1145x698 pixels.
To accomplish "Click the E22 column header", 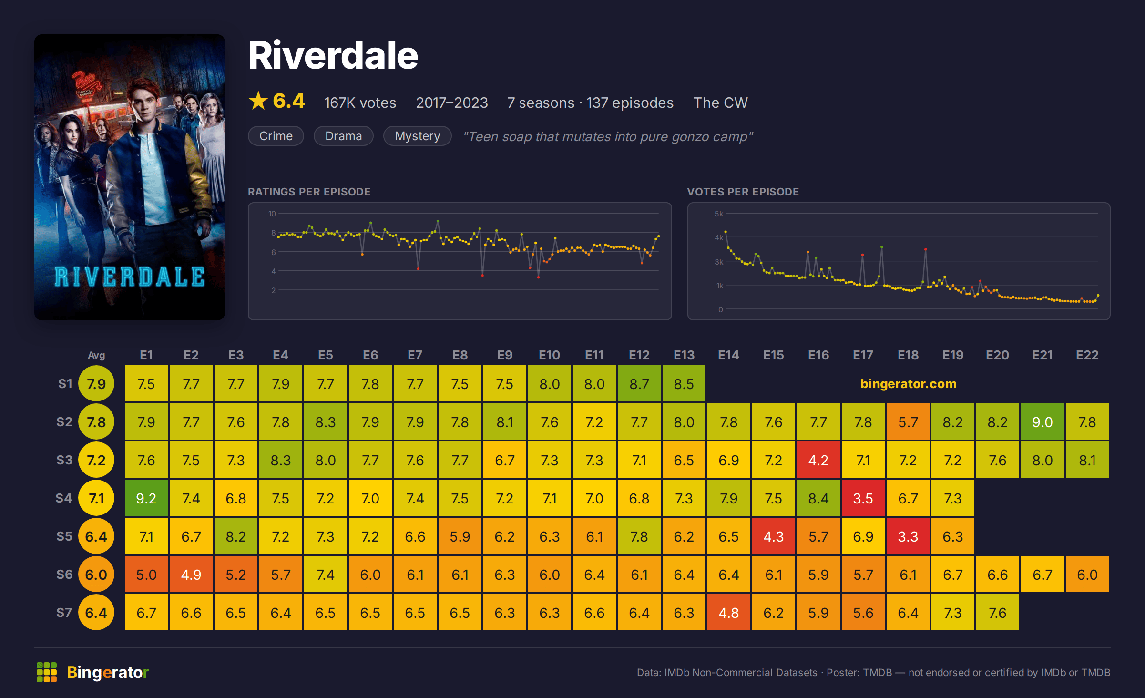I will click(x=1087, y=355).
